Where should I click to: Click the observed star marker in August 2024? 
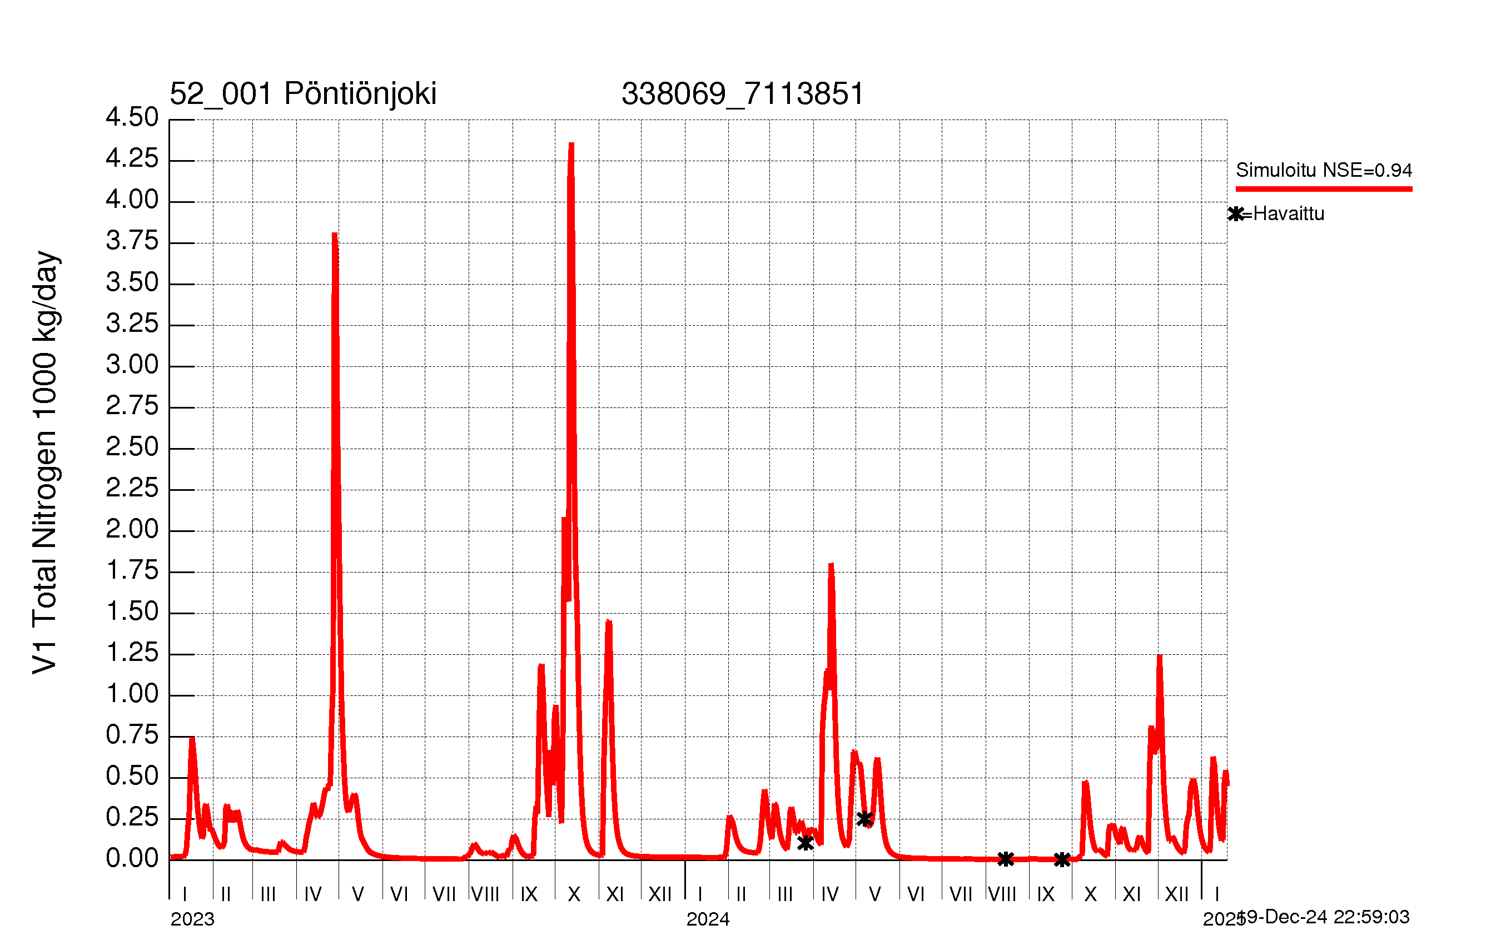pyautogui.click(x=1006, y=859)
